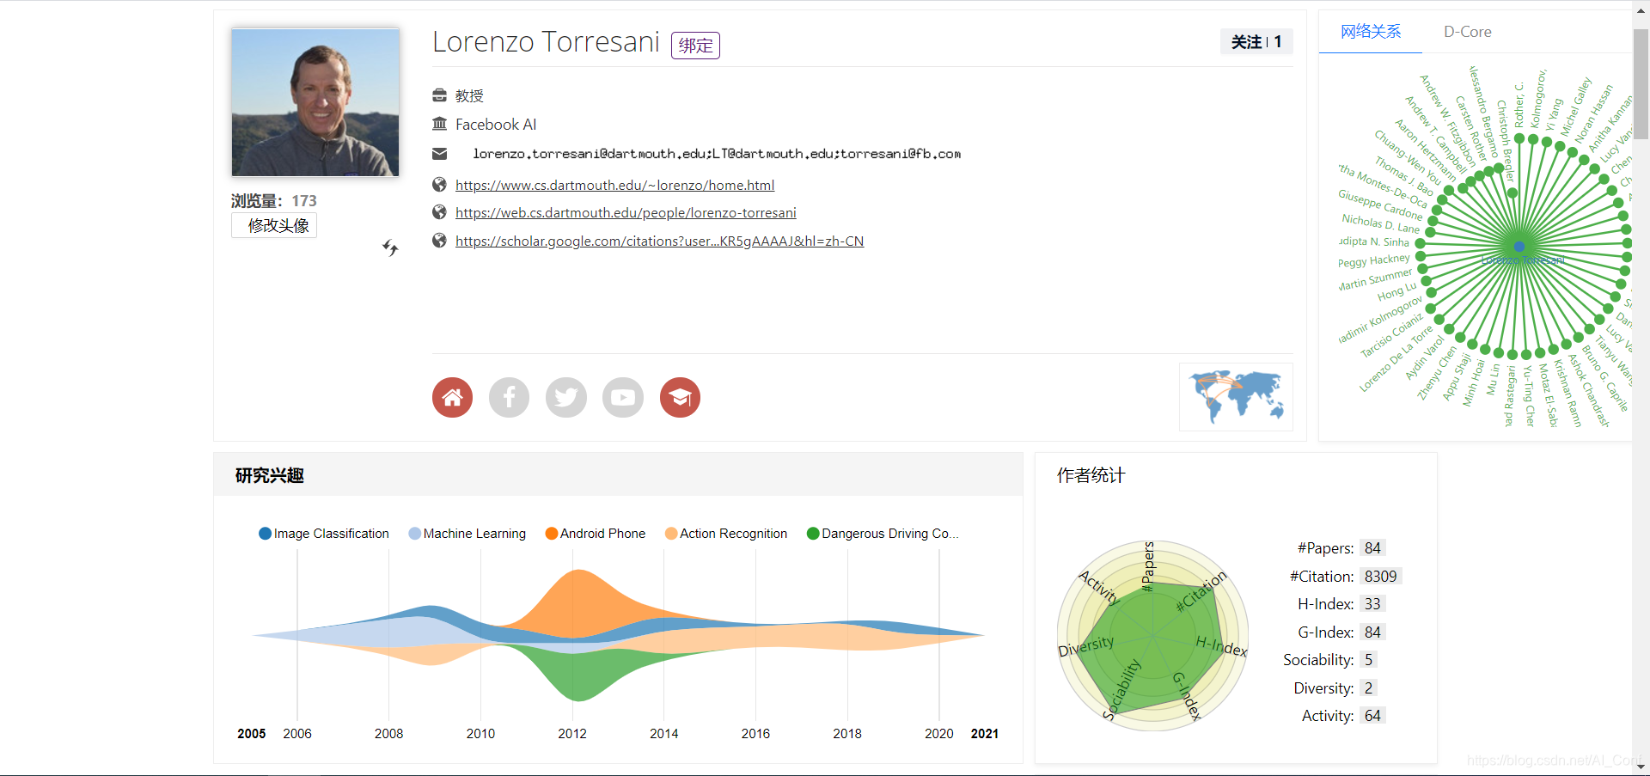Click globe icon next to web.cs.dartmouth.edu link
This screenshot has height=776, width=1650.
pos(439,212)
